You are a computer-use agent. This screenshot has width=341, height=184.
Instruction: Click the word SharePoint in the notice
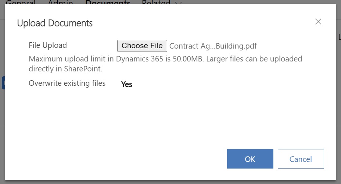(x=83, y=69)
